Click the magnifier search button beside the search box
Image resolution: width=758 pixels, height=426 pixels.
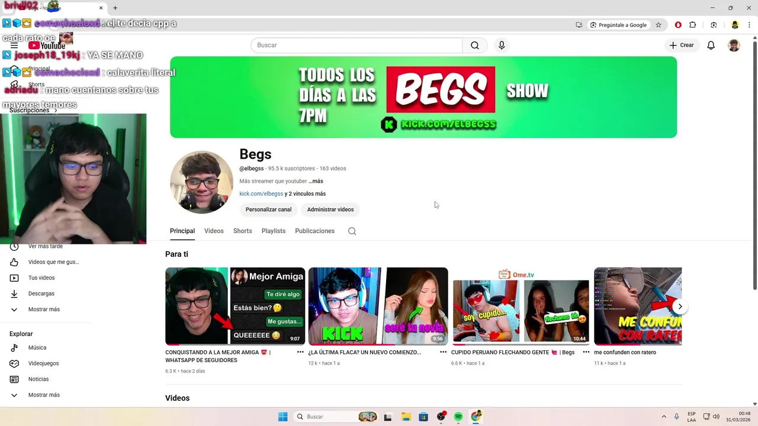point(475,46)
